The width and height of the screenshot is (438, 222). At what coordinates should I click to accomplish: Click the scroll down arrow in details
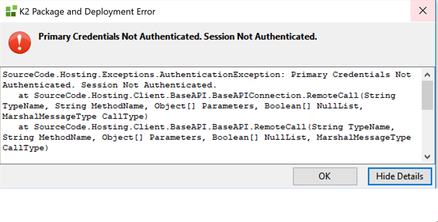click(x=427, y=157)
